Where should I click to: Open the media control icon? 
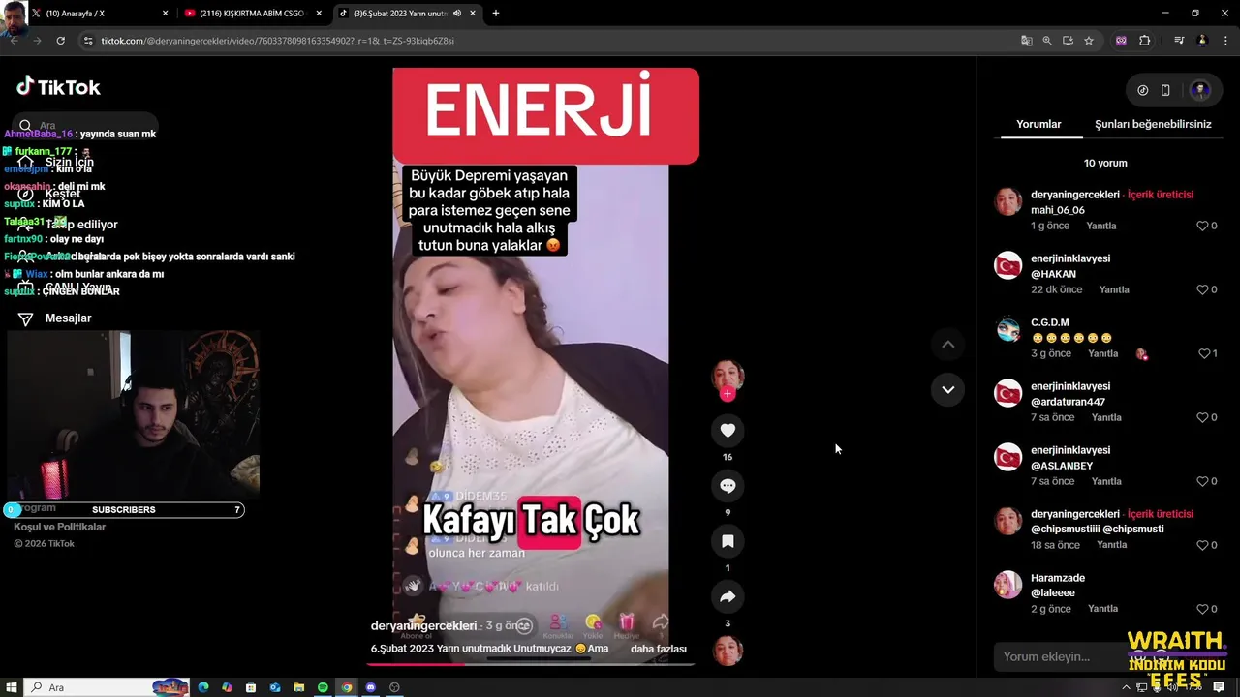coord(1179,41)
